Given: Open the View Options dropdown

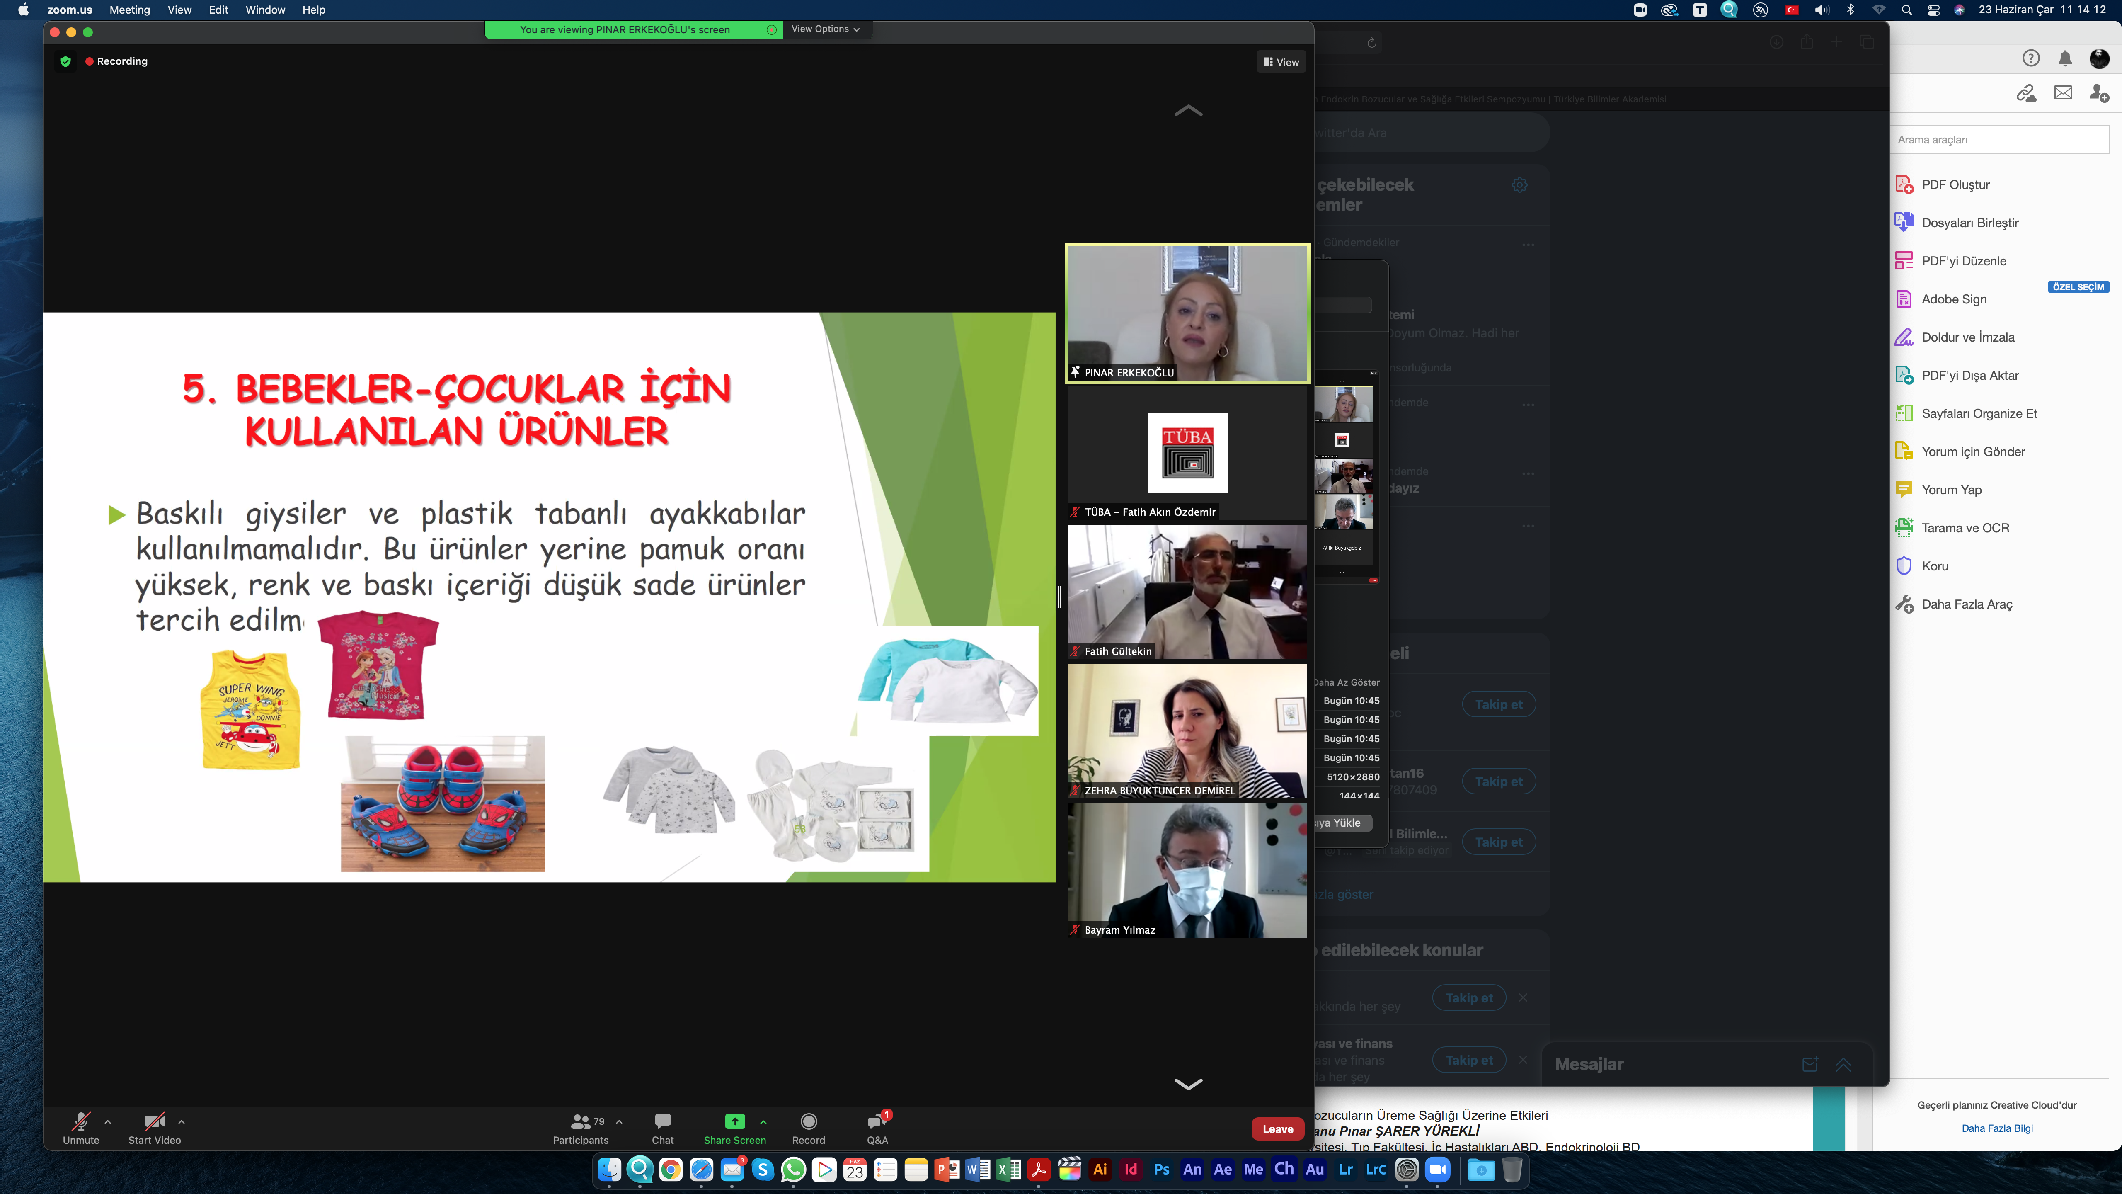Looking at the screenshot, I should pos(826,29).
